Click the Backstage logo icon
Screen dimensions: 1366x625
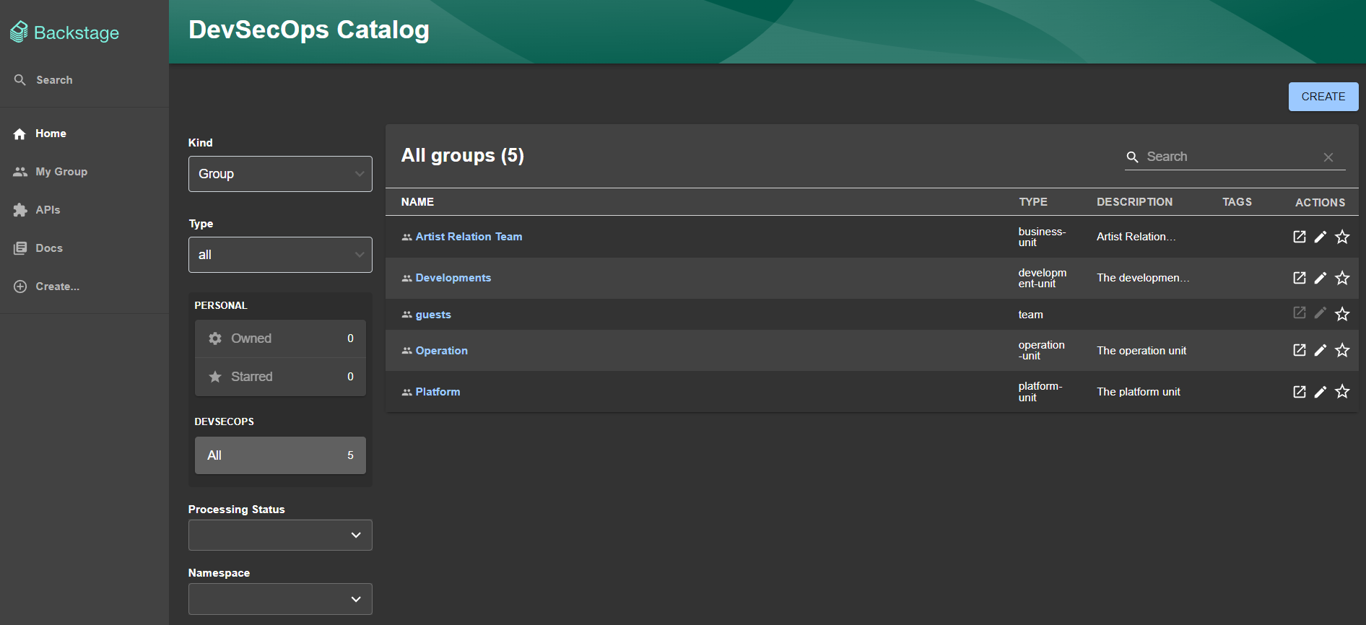click(x=19, y=32)
